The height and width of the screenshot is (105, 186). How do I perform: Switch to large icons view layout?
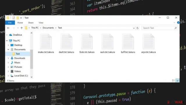coord(178,81)
